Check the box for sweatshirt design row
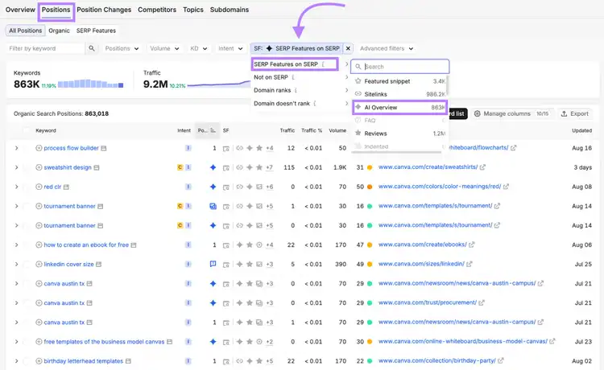This screenshot has height=370, width=604. [x=27, y=167]
